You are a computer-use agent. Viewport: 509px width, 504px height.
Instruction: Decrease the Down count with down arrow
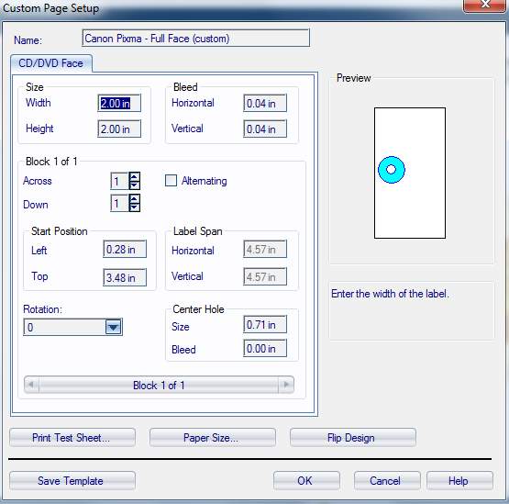[135, 207]
